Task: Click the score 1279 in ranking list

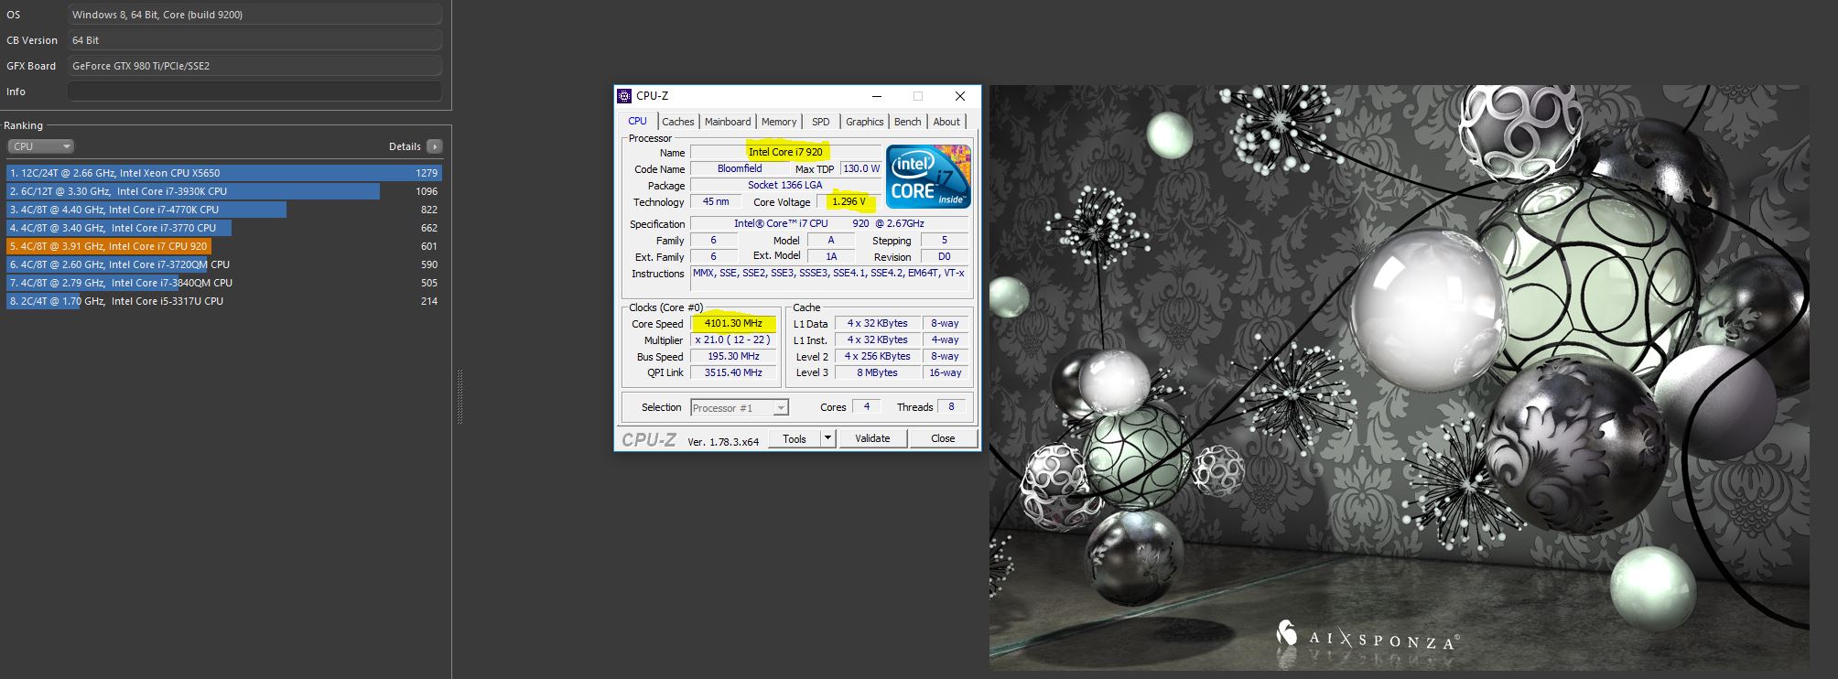Action: pos(427,173)
